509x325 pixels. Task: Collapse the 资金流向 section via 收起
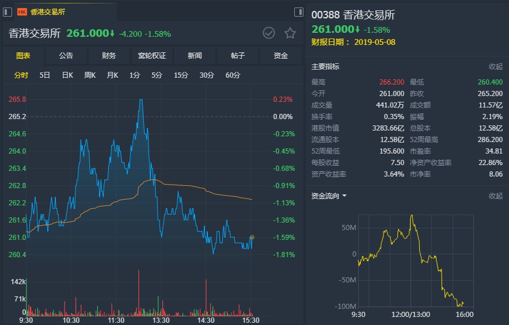pos(495,196)
